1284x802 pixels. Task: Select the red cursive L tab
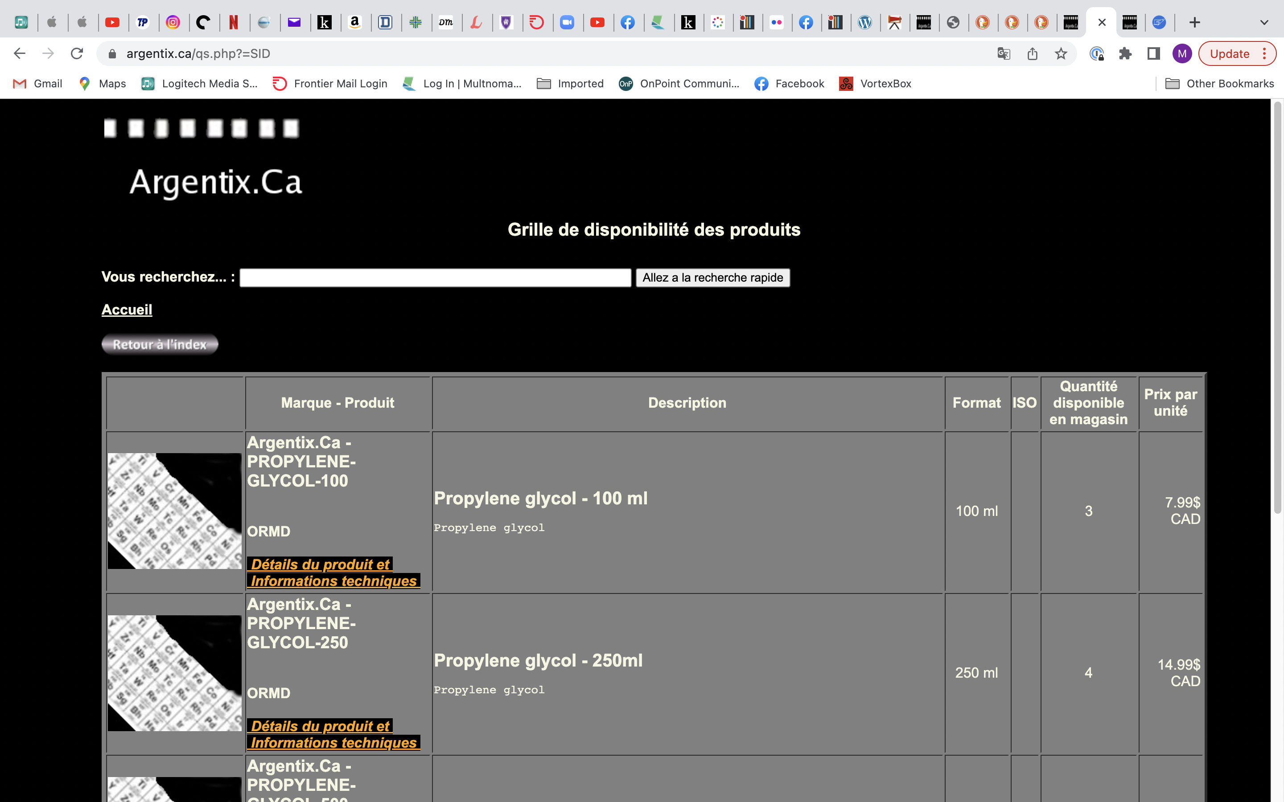pyautogui.click(x=477, y=22)
